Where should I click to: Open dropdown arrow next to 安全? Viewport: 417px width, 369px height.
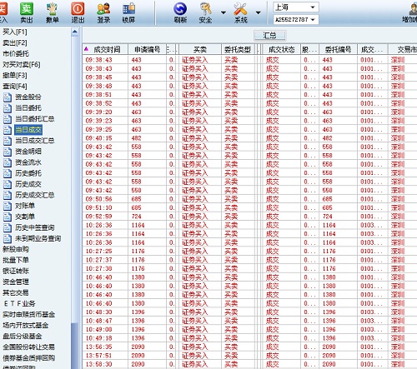[x=224, y=12]
